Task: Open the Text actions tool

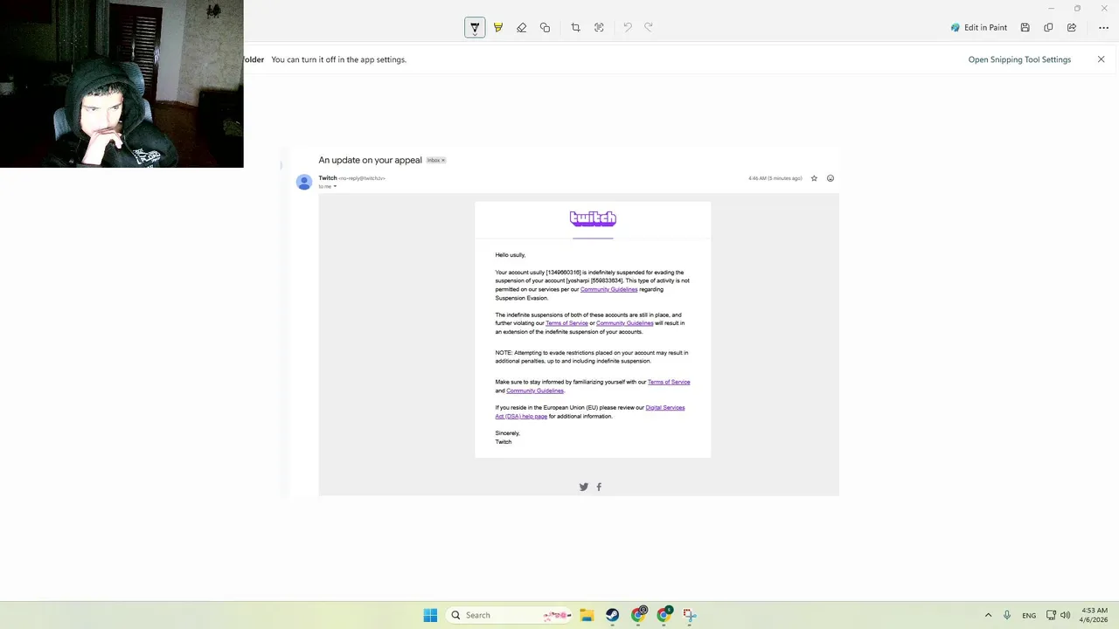Action: click(x=599, y=27)
